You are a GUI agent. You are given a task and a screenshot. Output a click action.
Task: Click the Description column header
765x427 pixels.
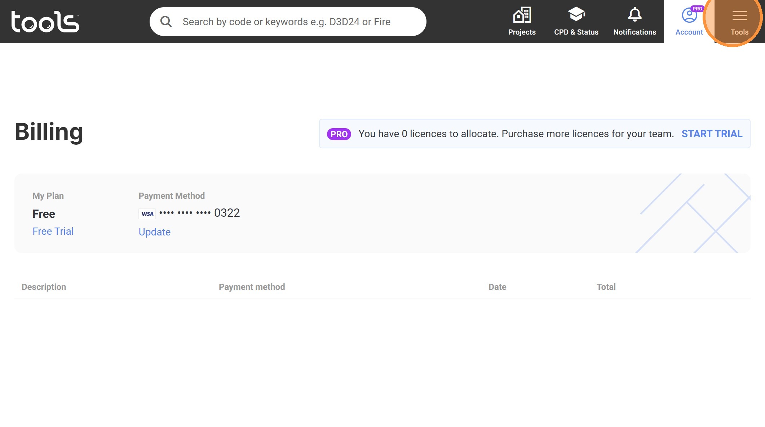44,287
